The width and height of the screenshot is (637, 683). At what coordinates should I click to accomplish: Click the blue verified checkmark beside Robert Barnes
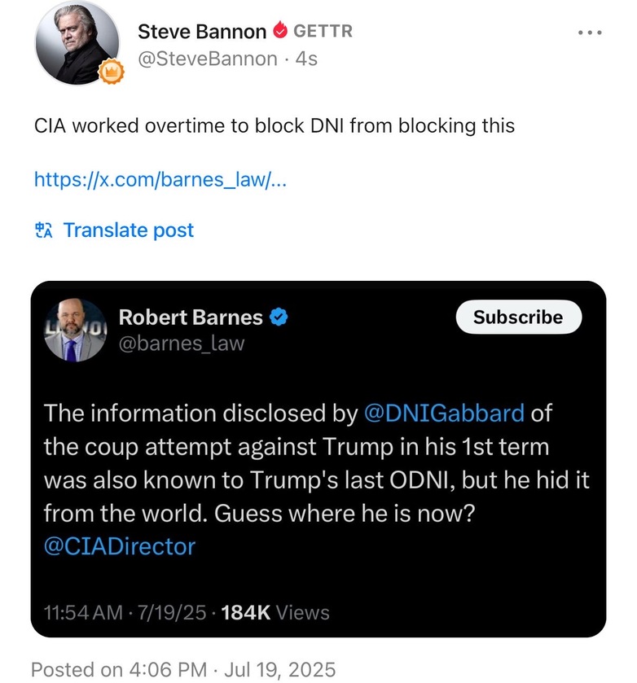click(x=279, y=317)
